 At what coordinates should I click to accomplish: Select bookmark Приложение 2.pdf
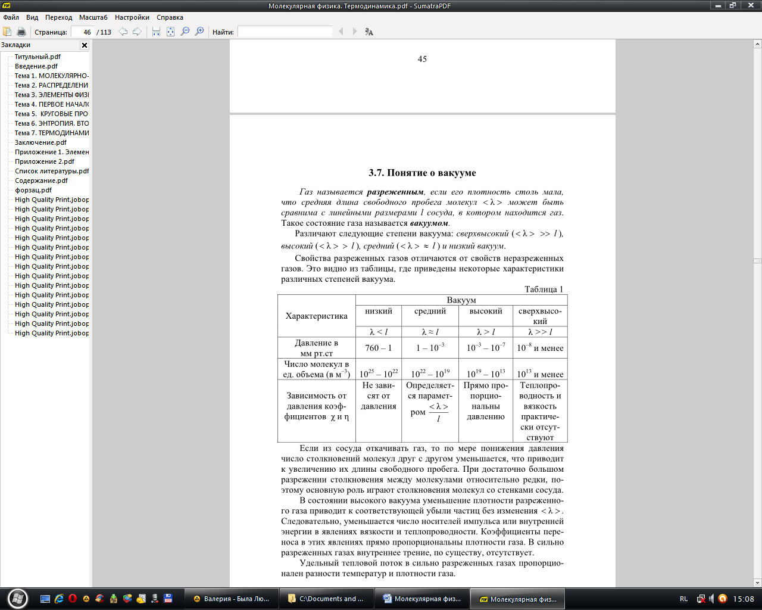pyautogui.click(x=45, y=161)
